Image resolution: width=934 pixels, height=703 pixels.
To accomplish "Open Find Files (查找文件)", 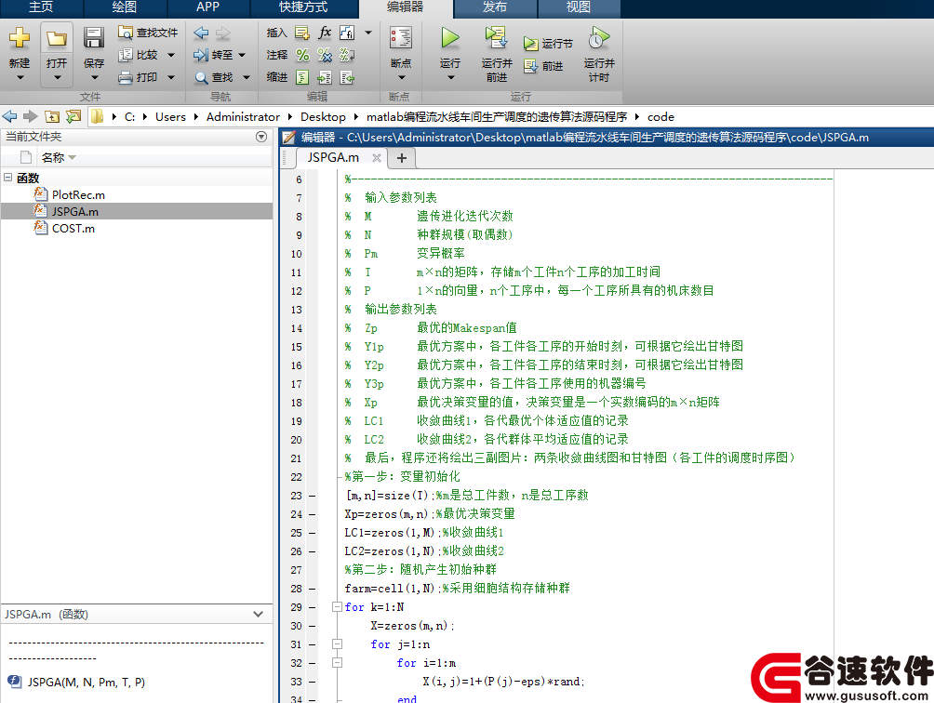I will click(x=148, y=33).
